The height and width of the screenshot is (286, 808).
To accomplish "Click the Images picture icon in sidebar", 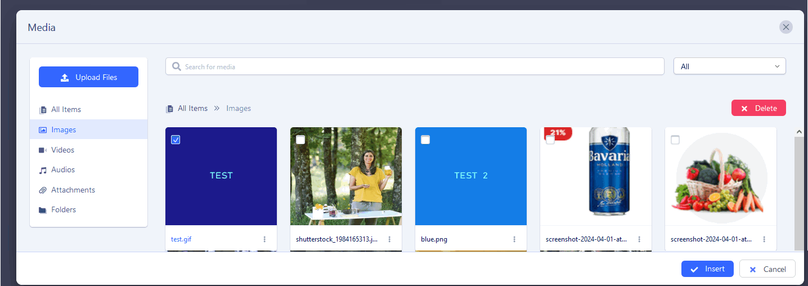I will 43,130.
